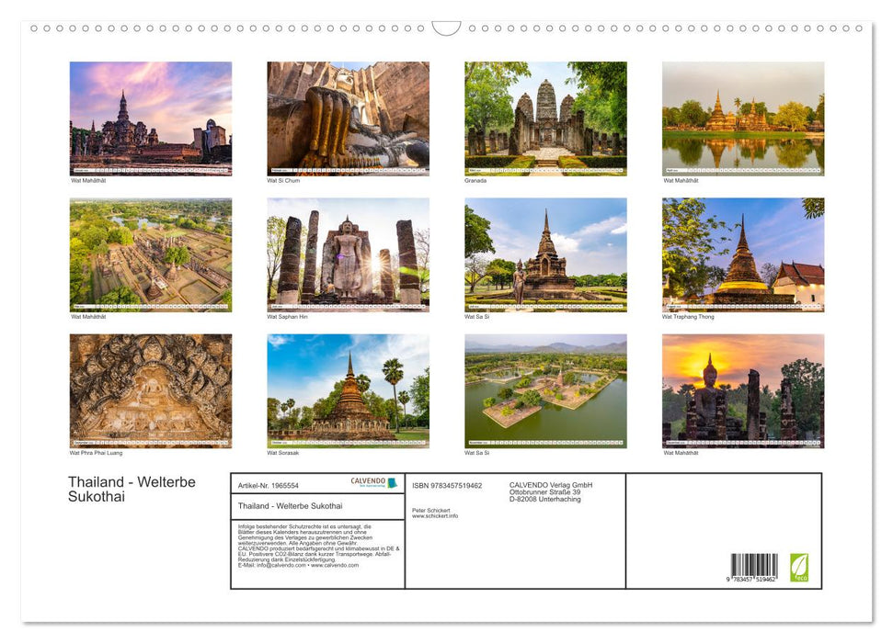The image size is (893, 643).
Task: Click the aerial Wat Mahāthāt ruins photo
Action: coord(151,254)
